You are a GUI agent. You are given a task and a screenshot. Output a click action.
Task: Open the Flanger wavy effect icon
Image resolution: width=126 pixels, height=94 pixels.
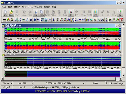pos(23,20)
